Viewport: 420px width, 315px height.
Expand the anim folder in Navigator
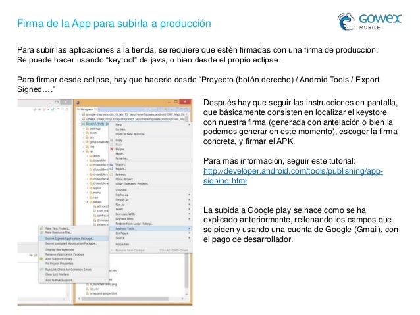pos(88,156)
